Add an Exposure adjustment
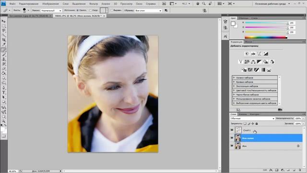 coord(266,53)
